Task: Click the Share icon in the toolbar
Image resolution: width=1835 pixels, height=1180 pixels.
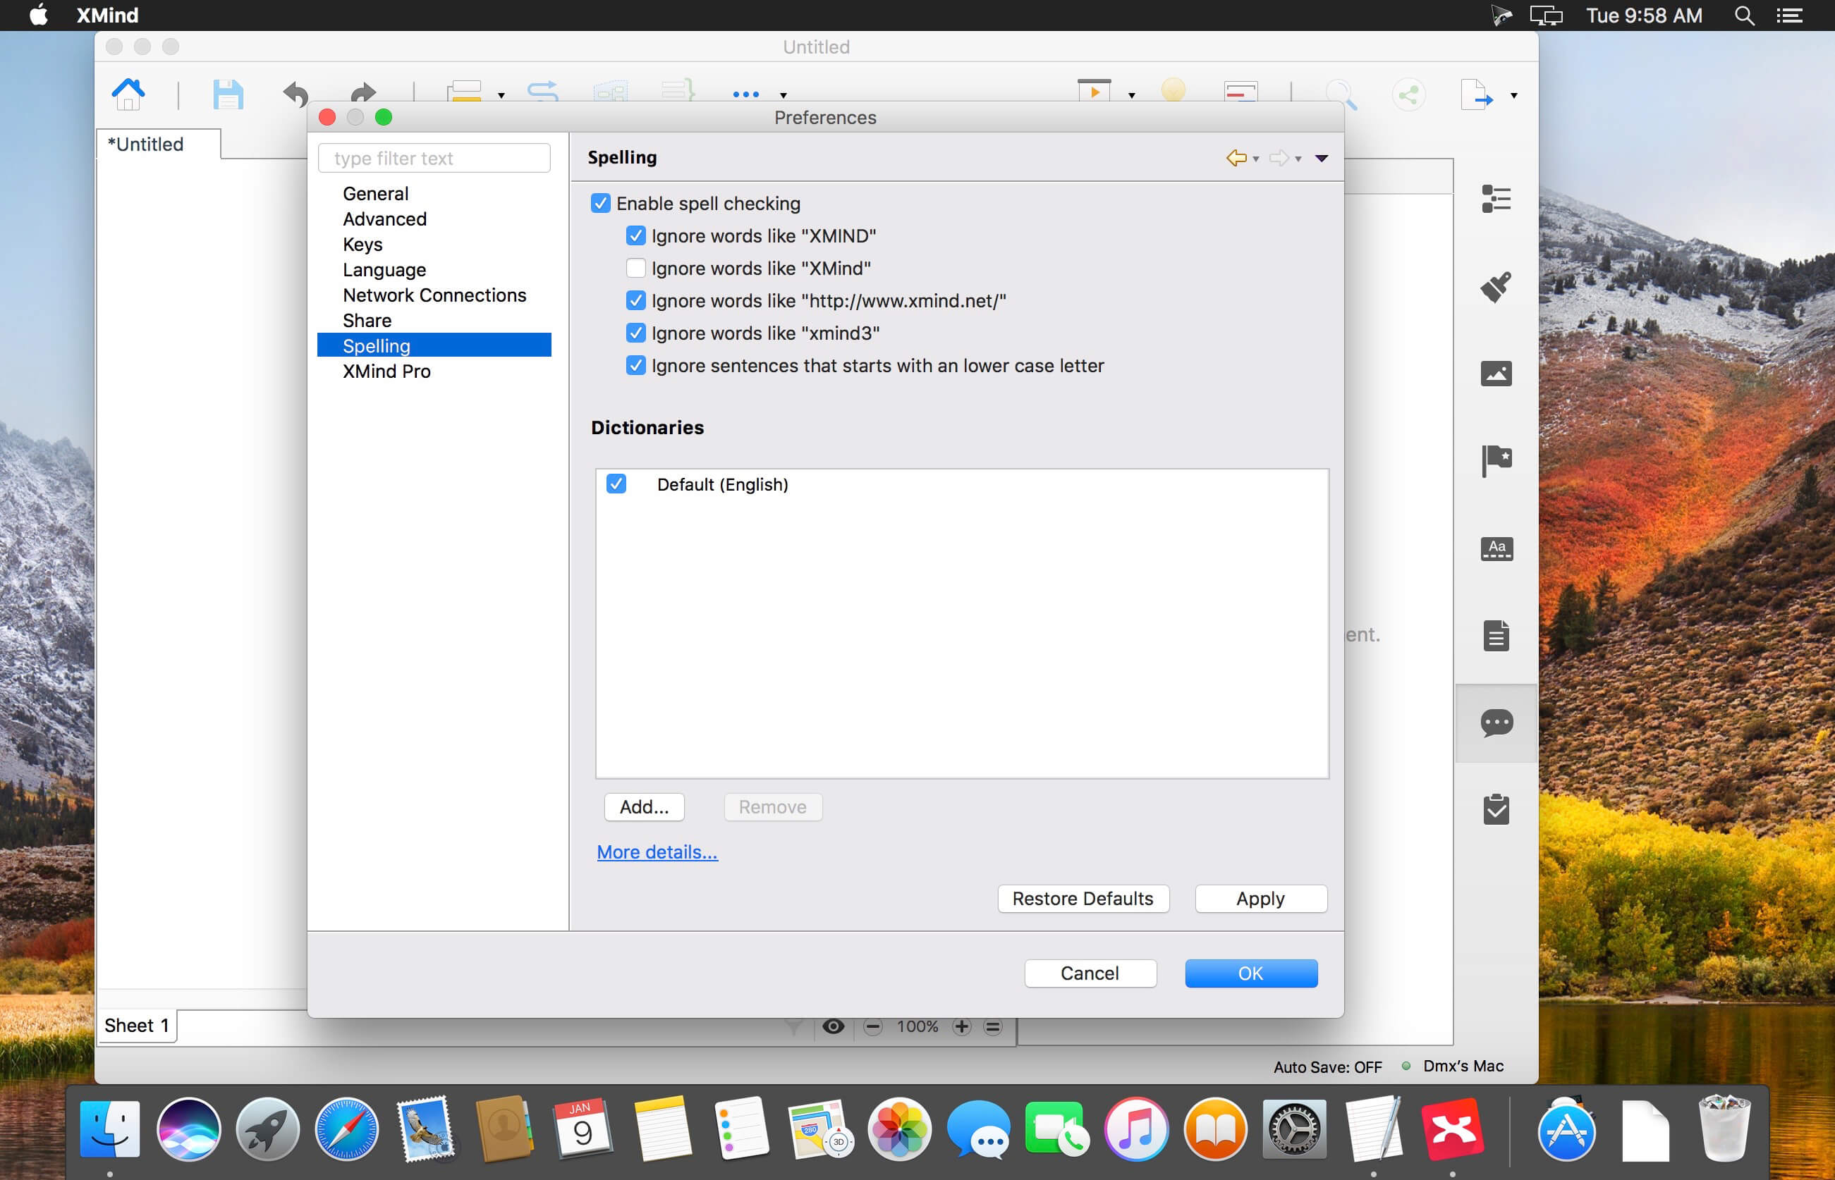Action: (x=1408, y=95)
